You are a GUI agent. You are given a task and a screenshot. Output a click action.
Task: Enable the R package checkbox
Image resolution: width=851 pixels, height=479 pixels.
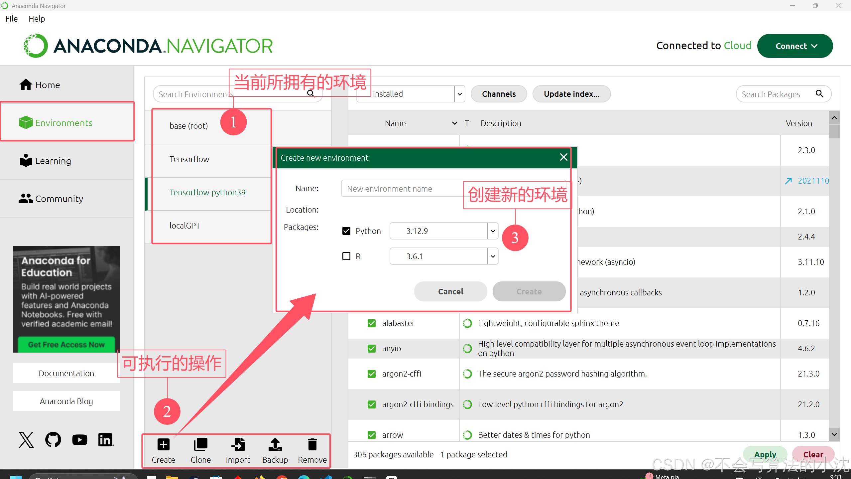pos(346,256)
